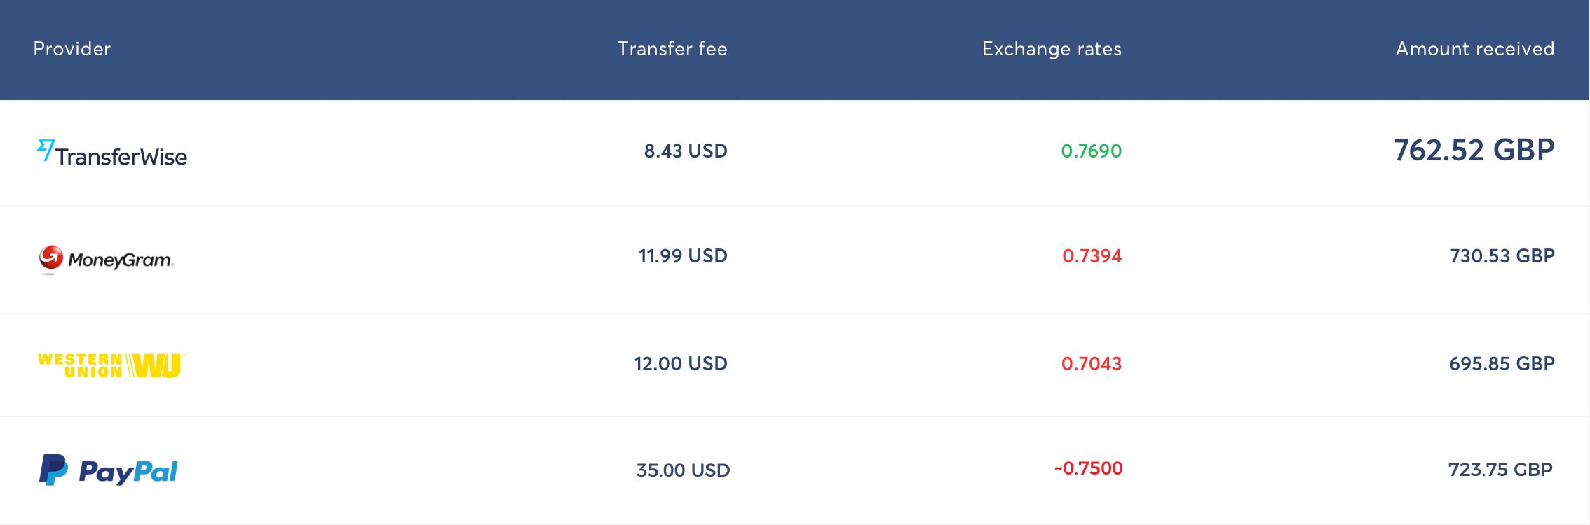The image size is (1590, 525).
Task: Click the red 0.7394 exchange rate
Action: (x=1092, y=256)
